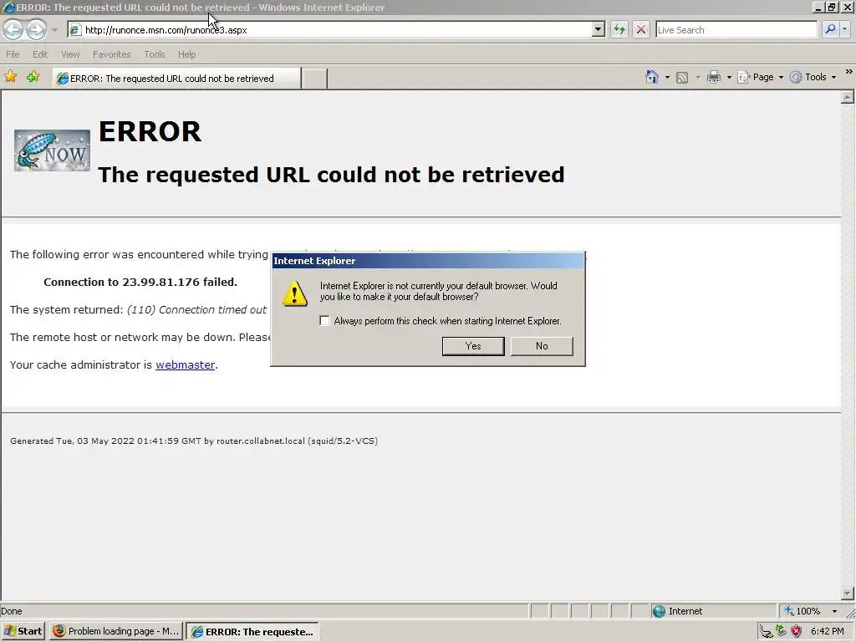Click the Home page icon
Viewport: 856px width, 642px height.
coord(651,77)
